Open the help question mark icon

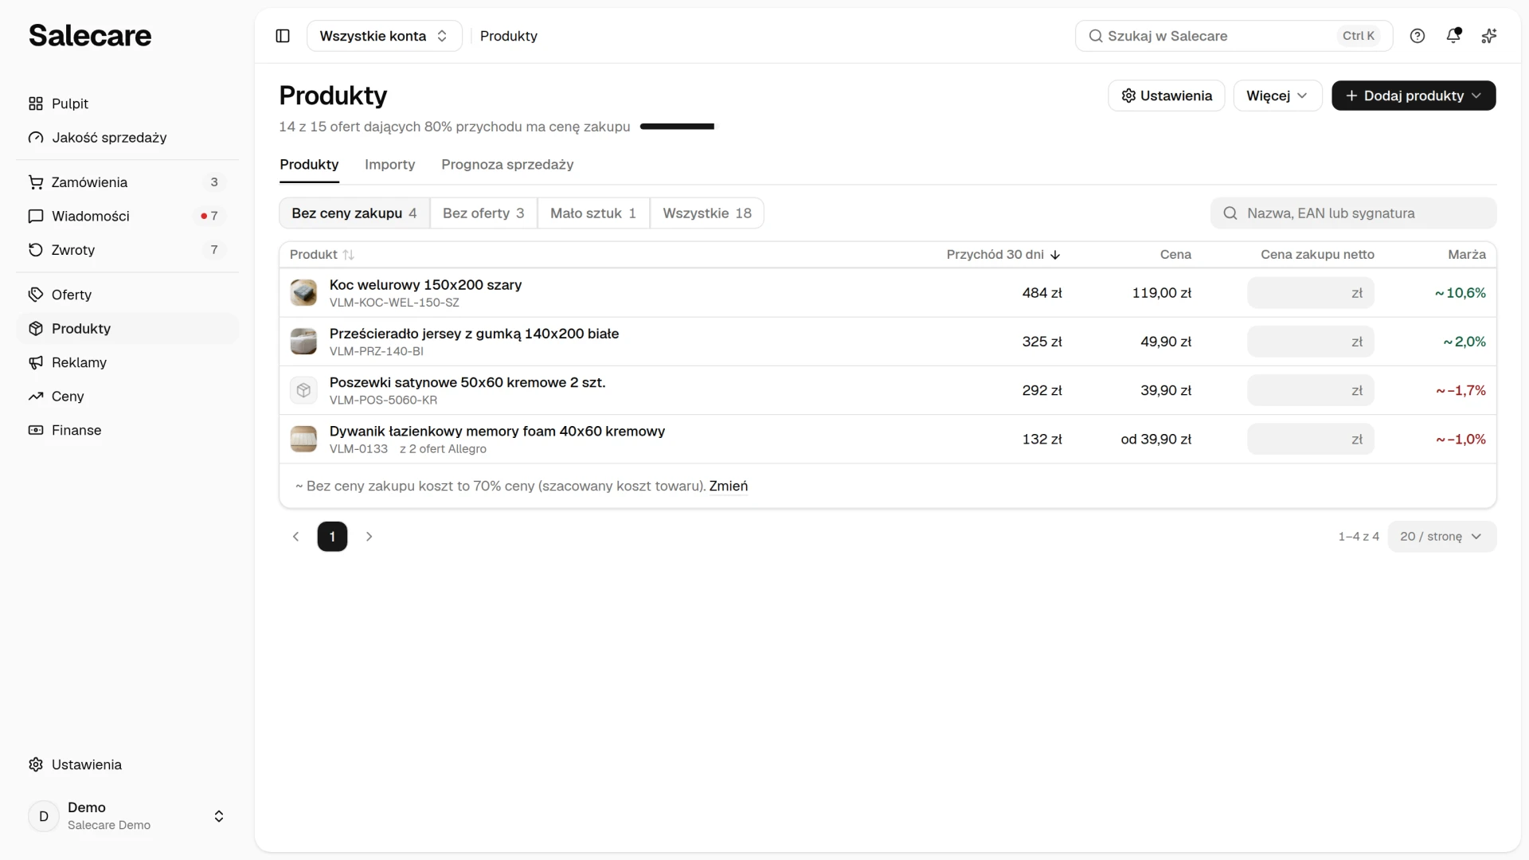[1418, 36]
